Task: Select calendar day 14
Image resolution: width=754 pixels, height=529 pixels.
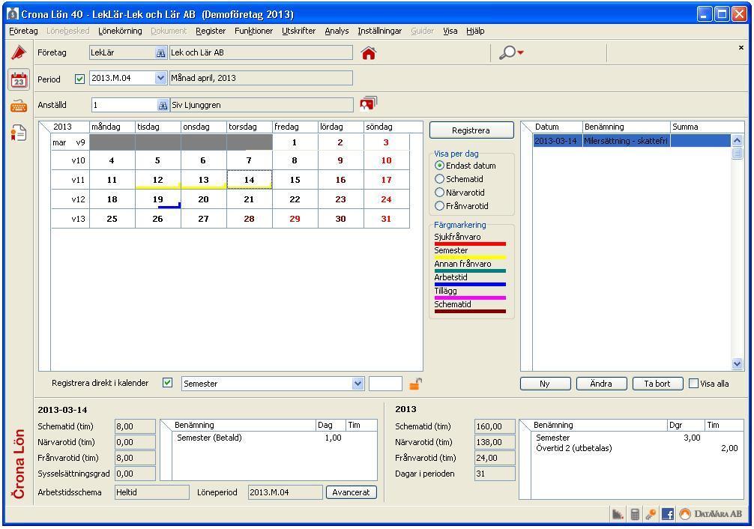Action: [249, 180]
